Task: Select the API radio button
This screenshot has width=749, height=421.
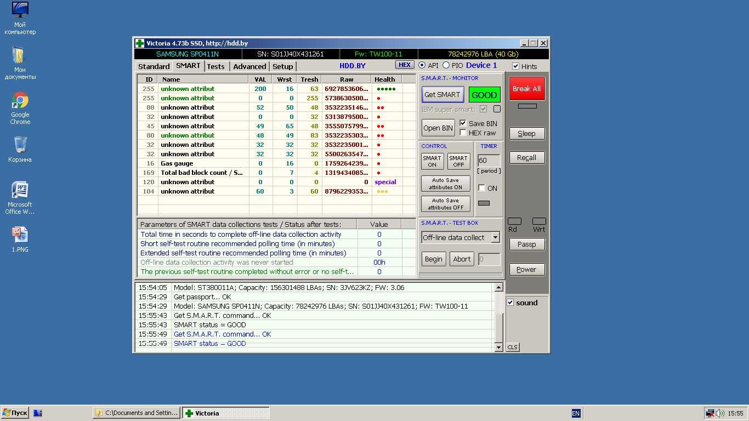Action: [422, 65]
